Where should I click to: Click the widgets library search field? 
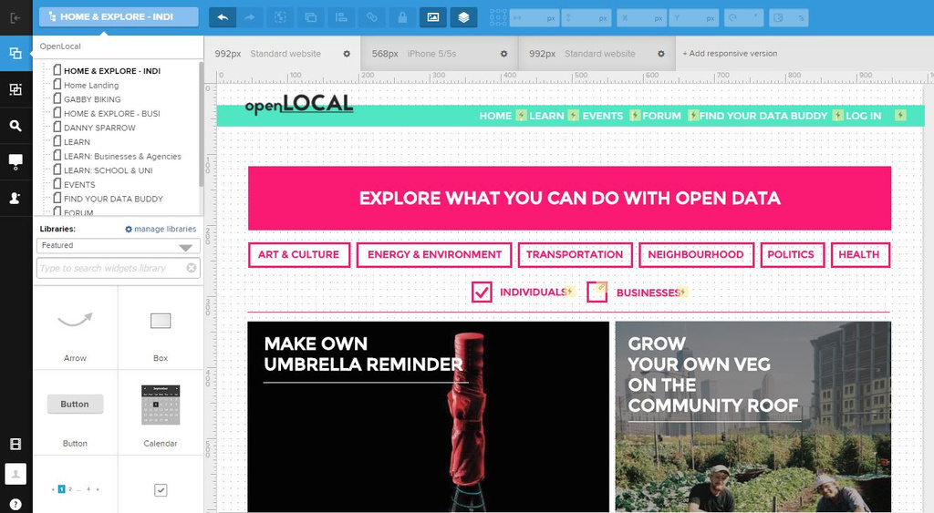(118, 268)
